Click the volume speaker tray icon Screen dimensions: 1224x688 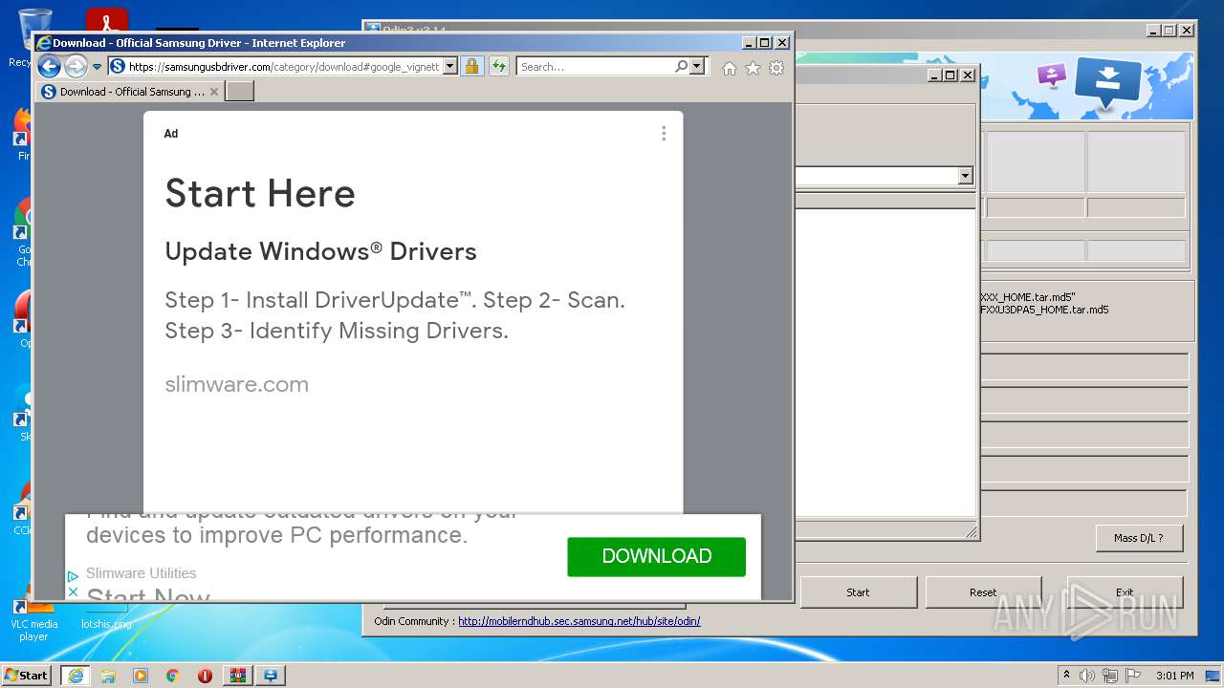point(1087,675)
